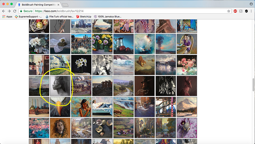The image size is (255, 144).
Task: Open the white flowers in vase thumbnail
Action: pos(39,44)
